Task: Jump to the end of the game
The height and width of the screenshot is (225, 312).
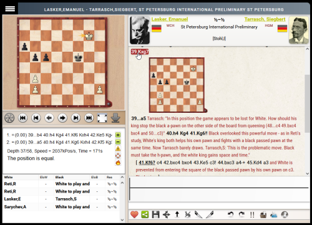Action: click(89, 118)
